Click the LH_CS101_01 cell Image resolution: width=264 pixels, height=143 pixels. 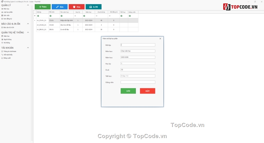coord(43,20)
